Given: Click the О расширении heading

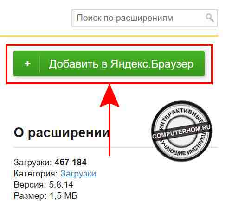Looking at the screenshot, I should (x=61, y=132).
